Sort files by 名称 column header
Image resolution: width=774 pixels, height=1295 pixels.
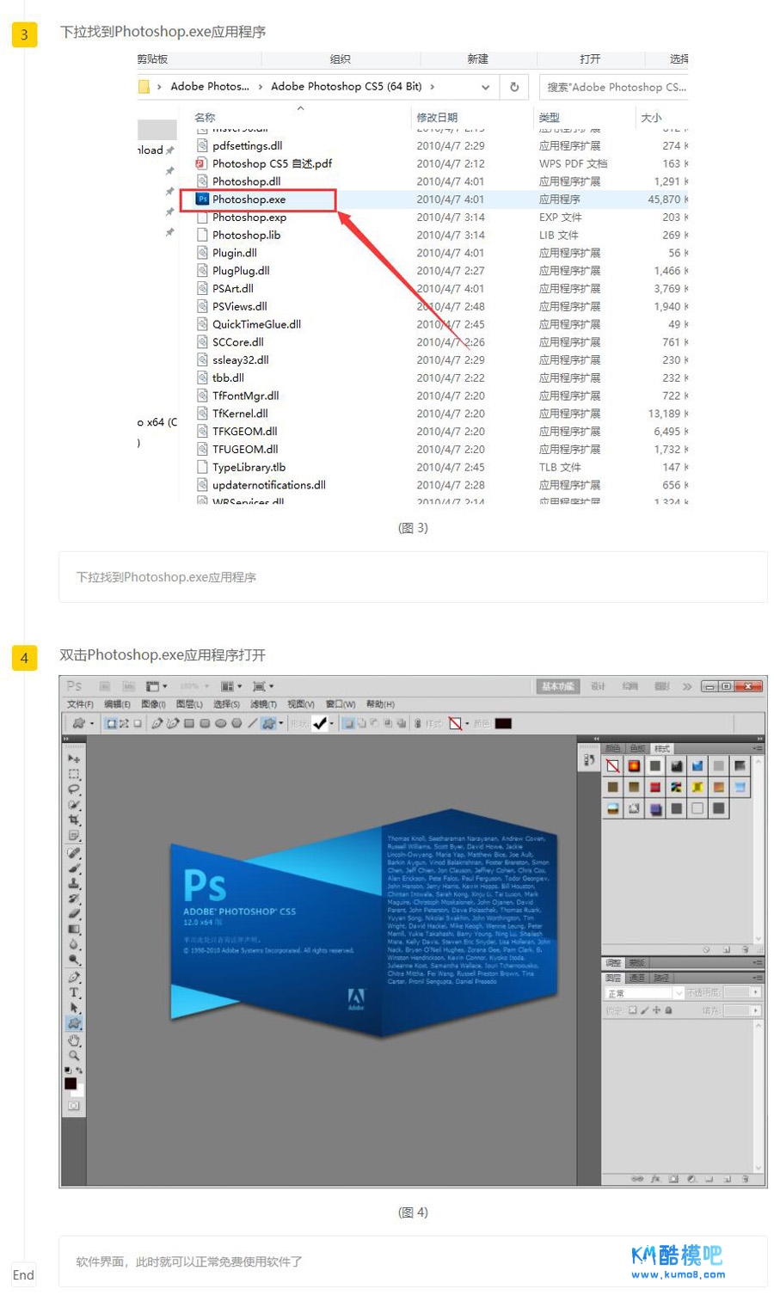(205, 118)
